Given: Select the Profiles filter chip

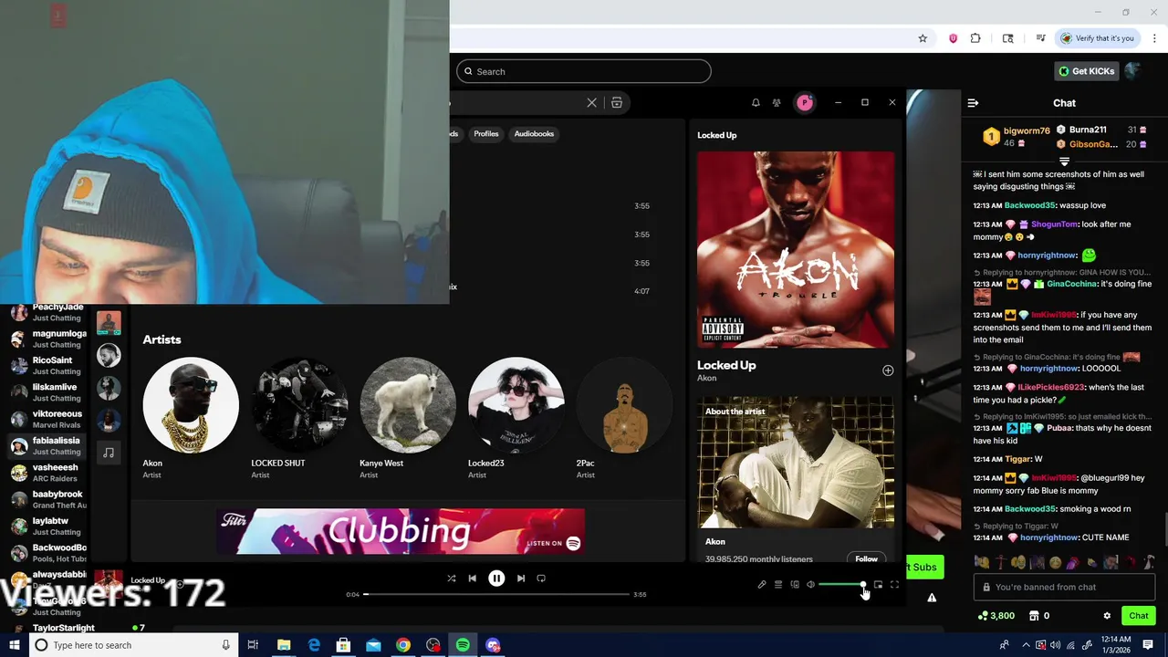Looking at the screenshot, I should [486, 134].
